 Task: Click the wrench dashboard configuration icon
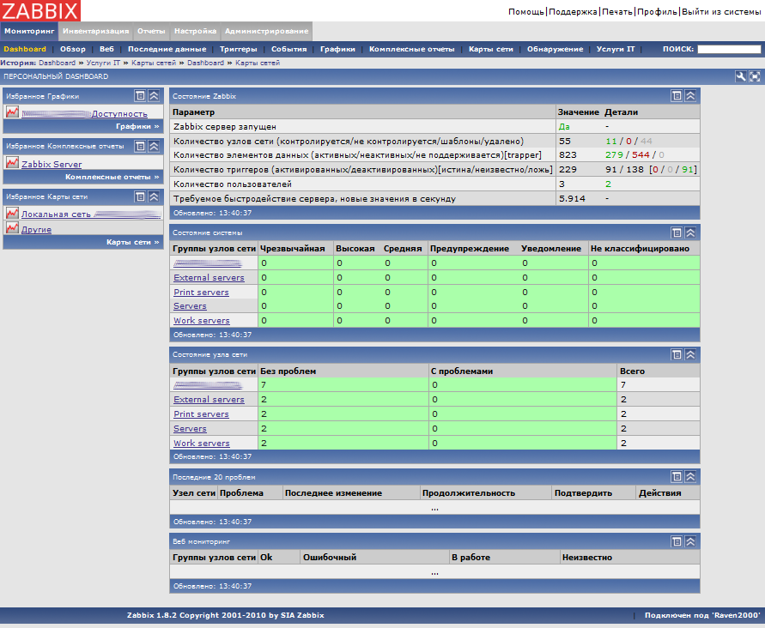coord(741,76)
